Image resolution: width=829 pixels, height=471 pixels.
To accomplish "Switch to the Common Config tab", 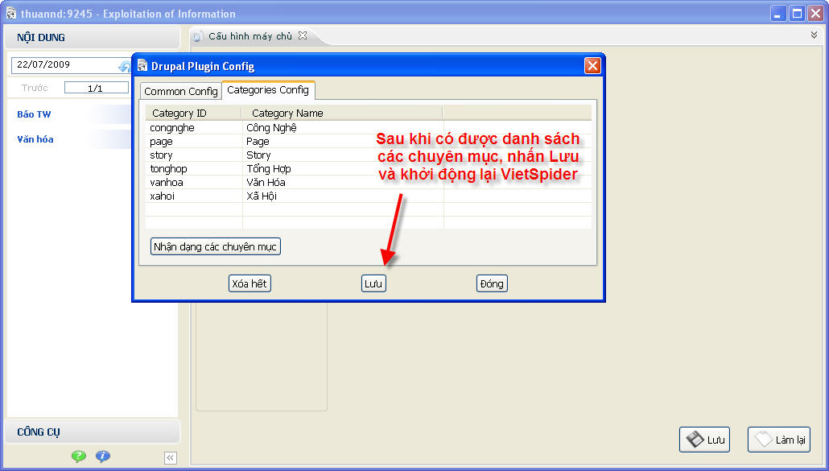I will [181, 92].
